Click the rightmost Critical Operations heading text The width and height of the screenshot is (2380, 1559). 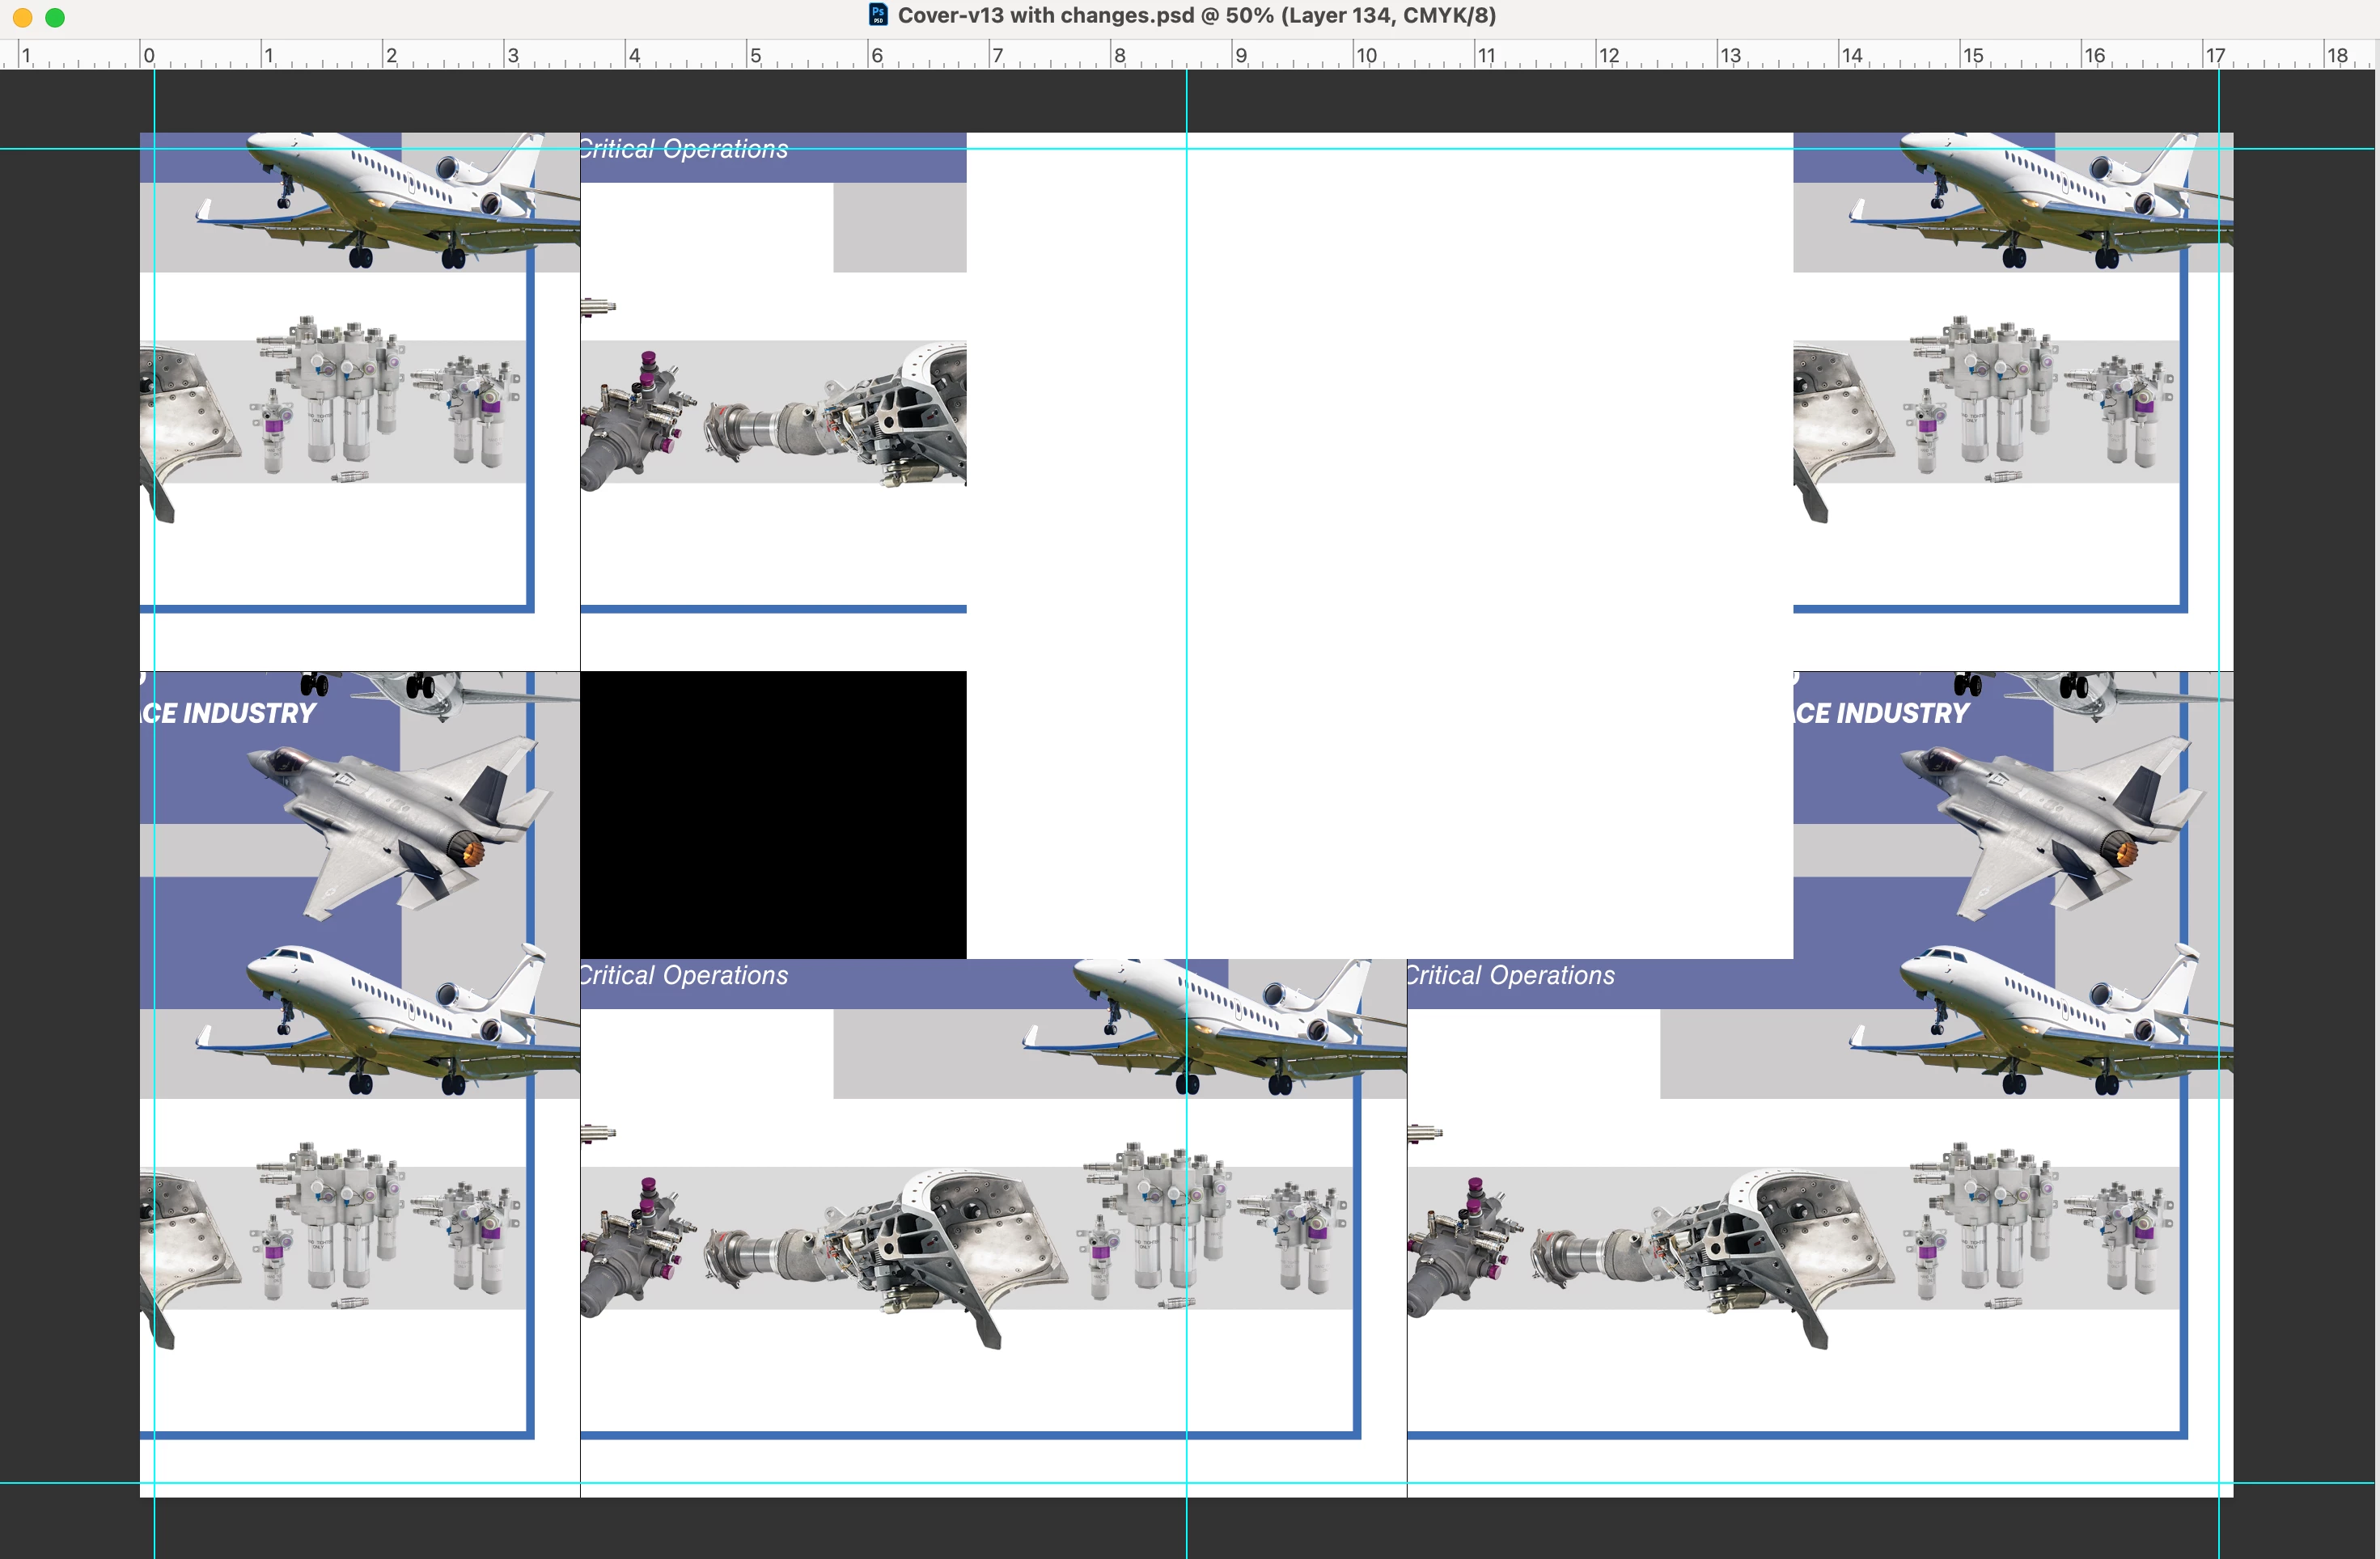pos(1511,975)
